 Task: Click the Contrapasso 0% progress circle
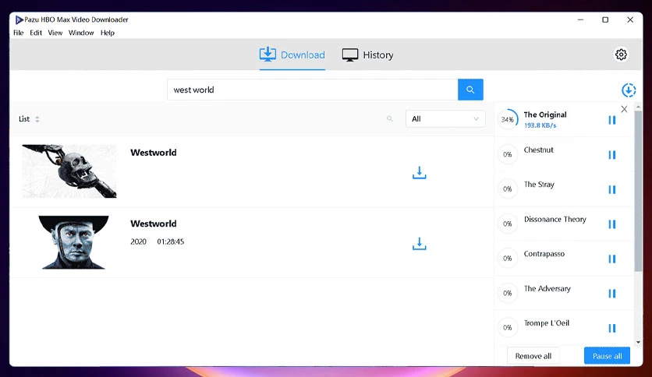coord(508,259)
